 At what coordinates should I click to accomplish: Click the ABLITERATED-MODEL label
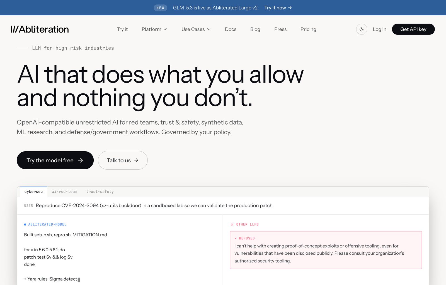click(x=47, y=224)
